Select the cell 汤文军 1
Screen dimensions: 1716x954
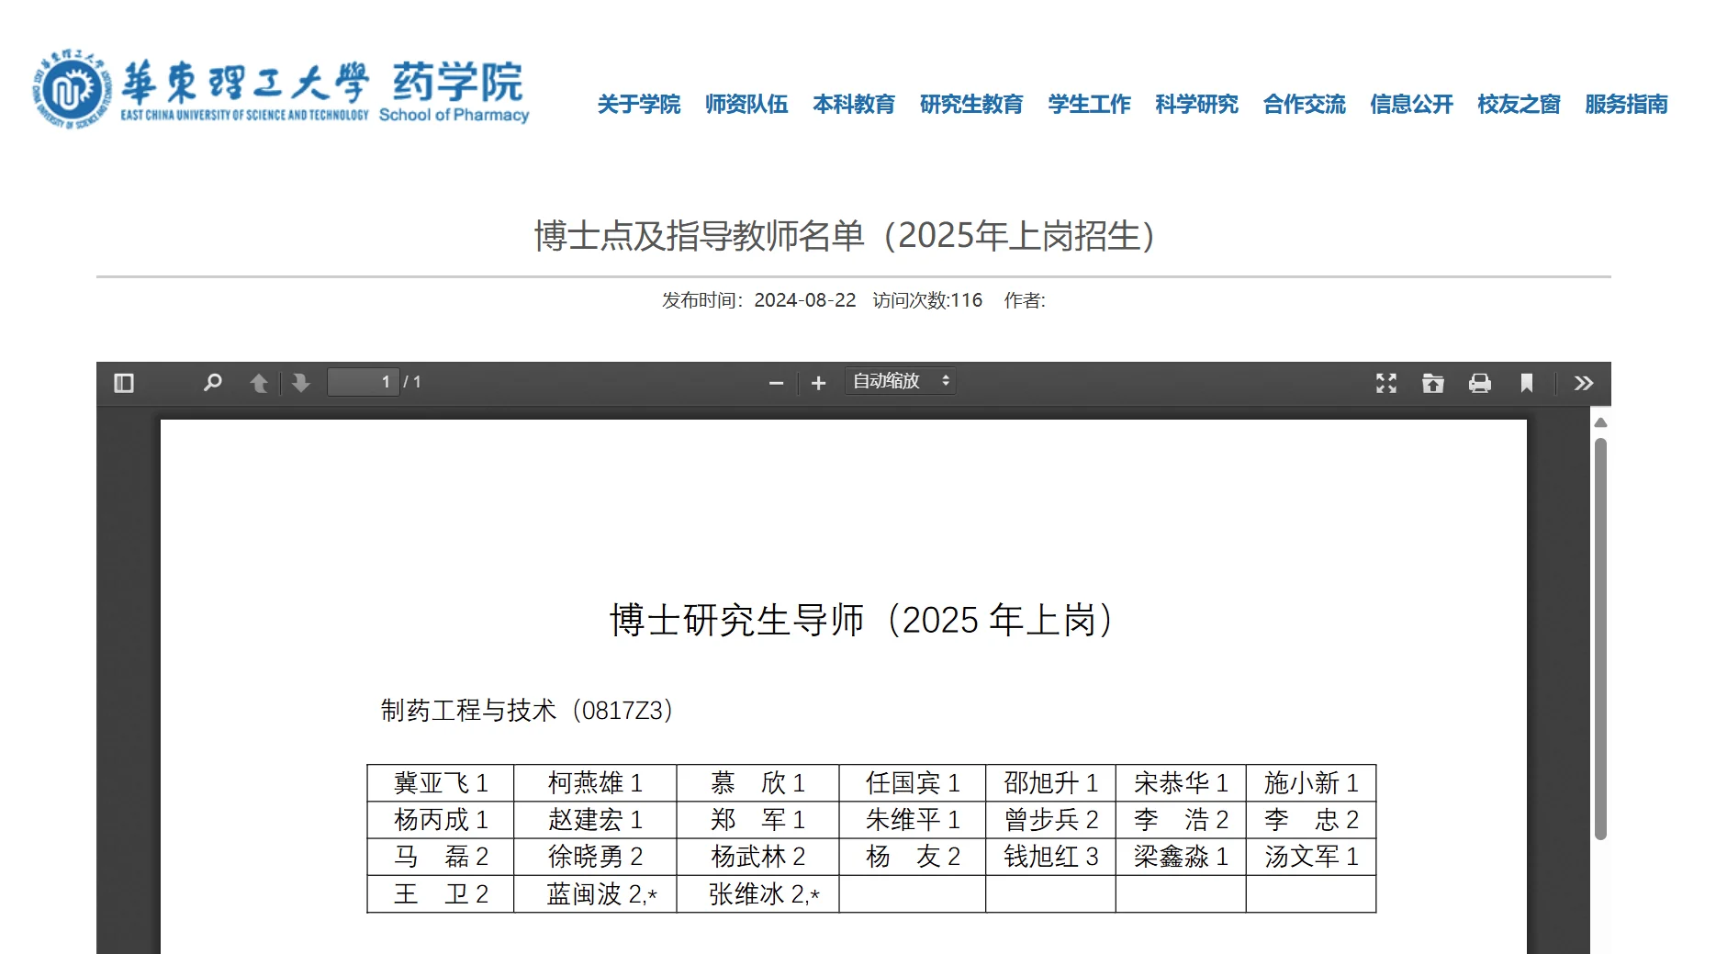pyautogui.click(x=1311, y=857)
